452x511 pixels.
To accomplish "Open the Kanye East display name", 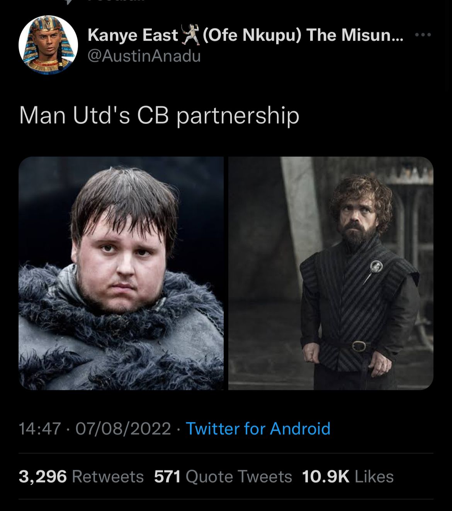I will 133,36.
